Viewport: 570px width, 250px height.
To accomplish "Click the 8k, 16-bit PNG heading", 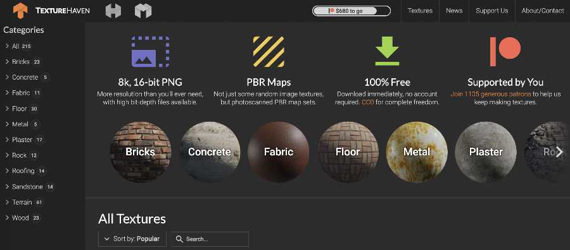I will click(150, 82).
